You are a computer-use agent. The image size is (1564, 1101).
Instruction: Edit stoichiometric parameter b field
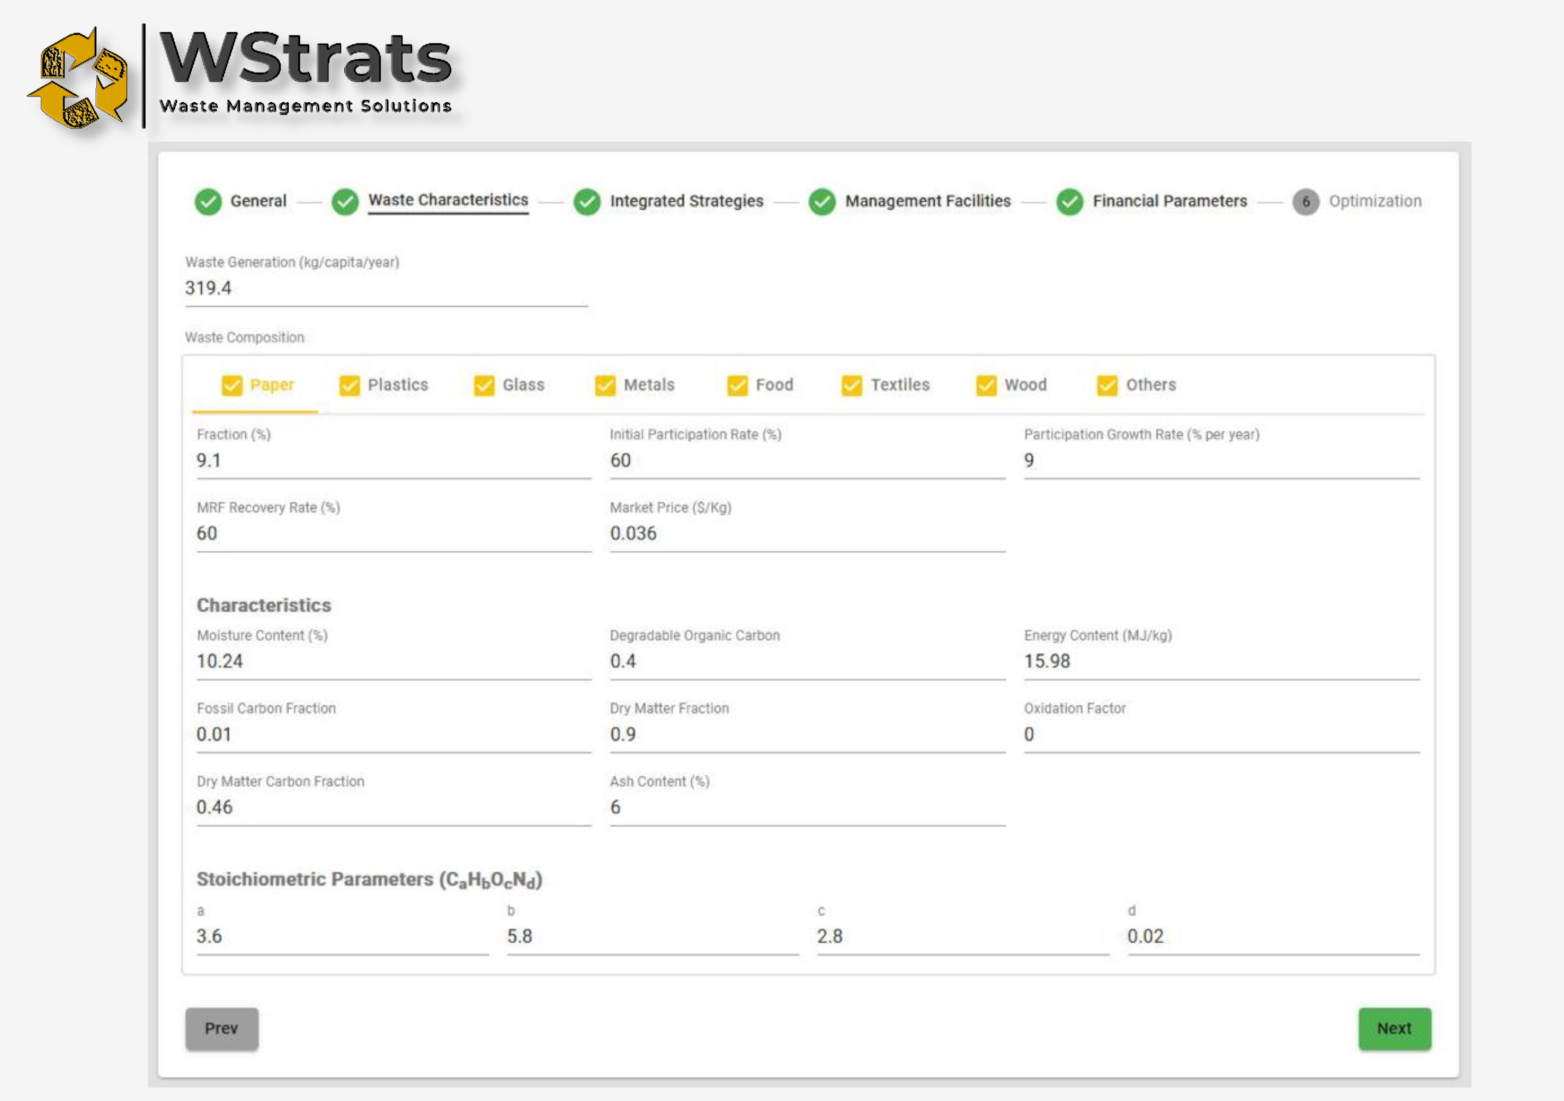653,937
